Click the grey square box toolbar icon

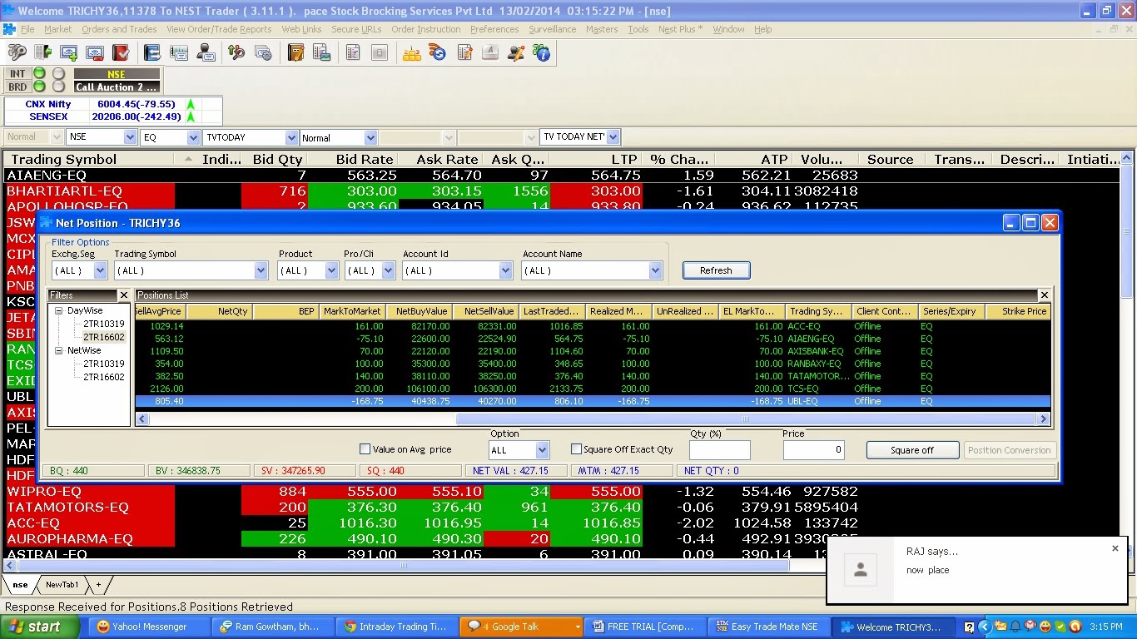(x=380, y=52)
